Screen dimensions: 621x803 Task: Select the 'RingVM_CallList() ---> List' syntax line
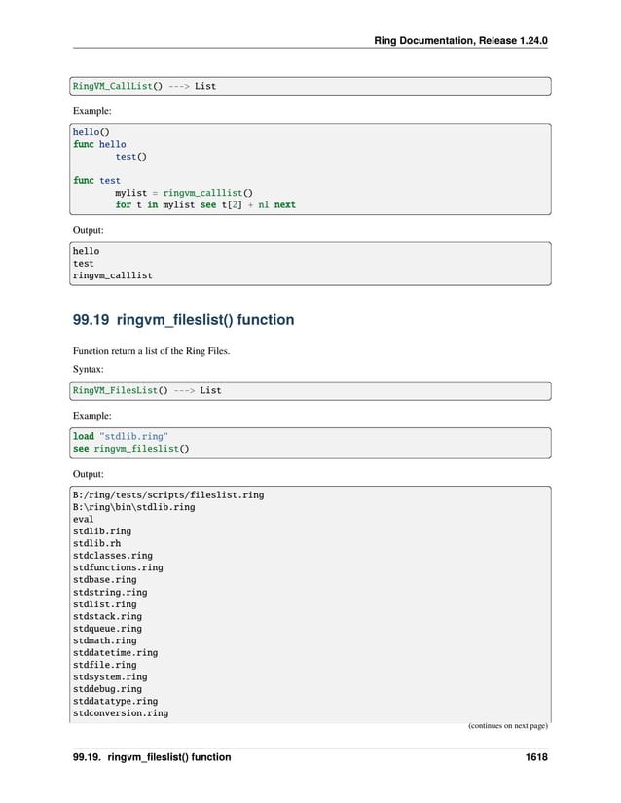click(x=144, y=86)
